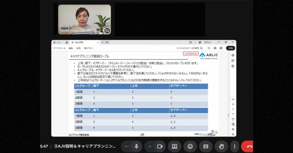Screen dimensions: 293x153
Task: Click the Acrobat home icon
Action: pyautogui.click(x=67, y=42)
